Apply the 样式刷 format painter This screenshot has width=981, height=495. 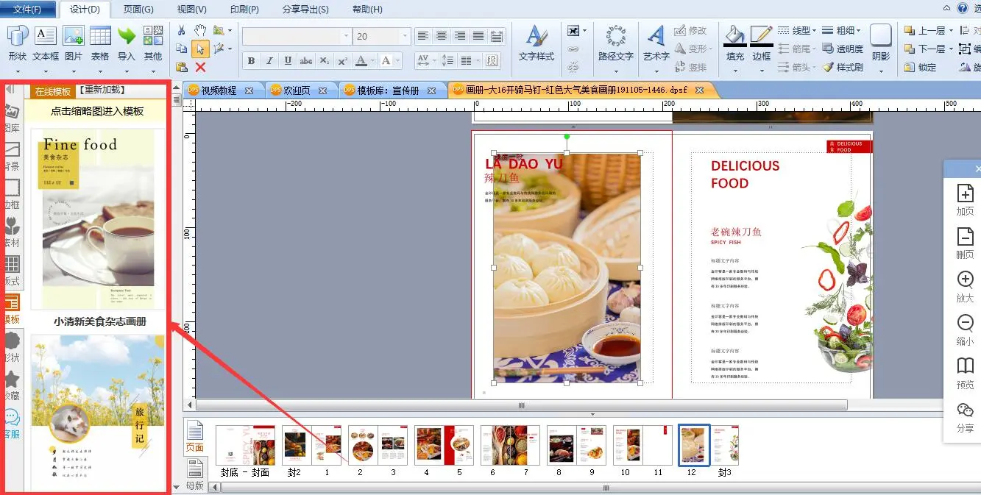tap(843, 67)
